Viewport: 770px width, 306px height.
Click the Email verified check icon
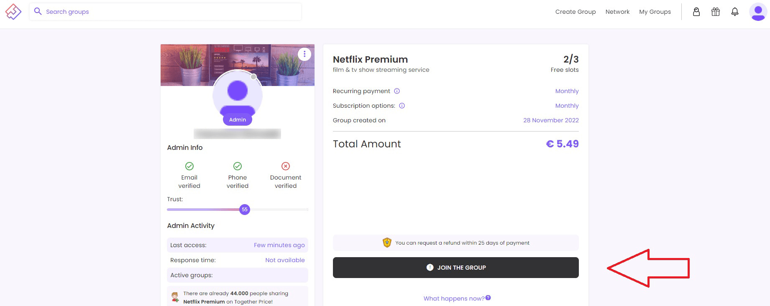(x=189, y=166)
